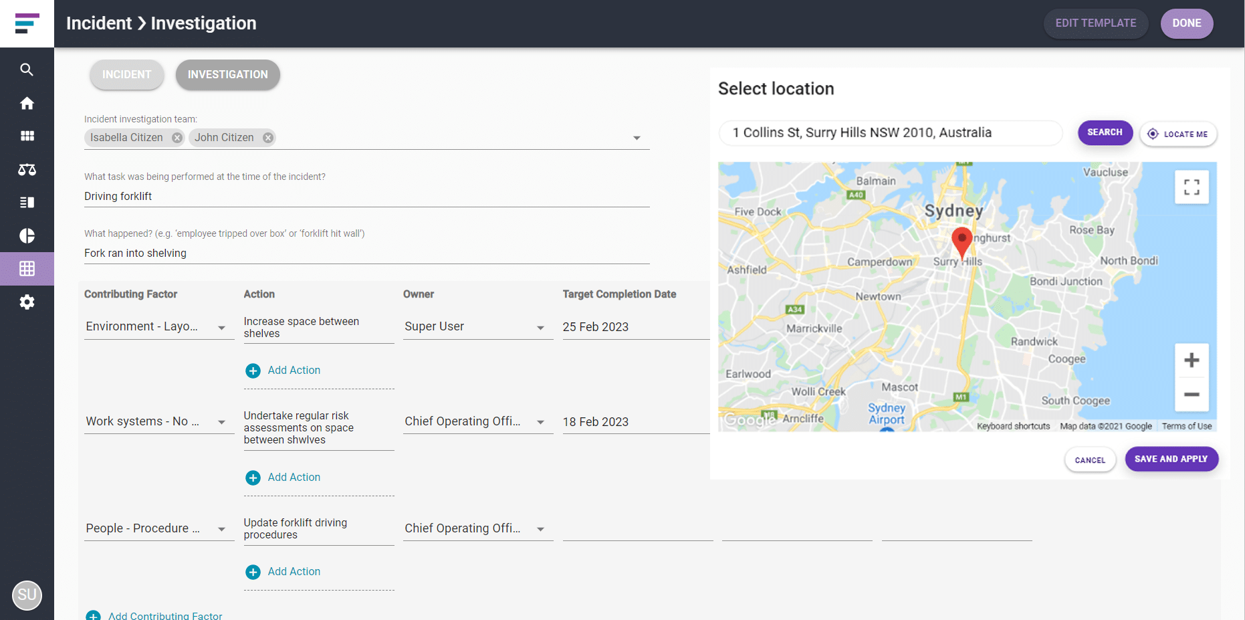Remove John Citizen from investigation team
The image size is (1245, 620).
tap(268, 138)
